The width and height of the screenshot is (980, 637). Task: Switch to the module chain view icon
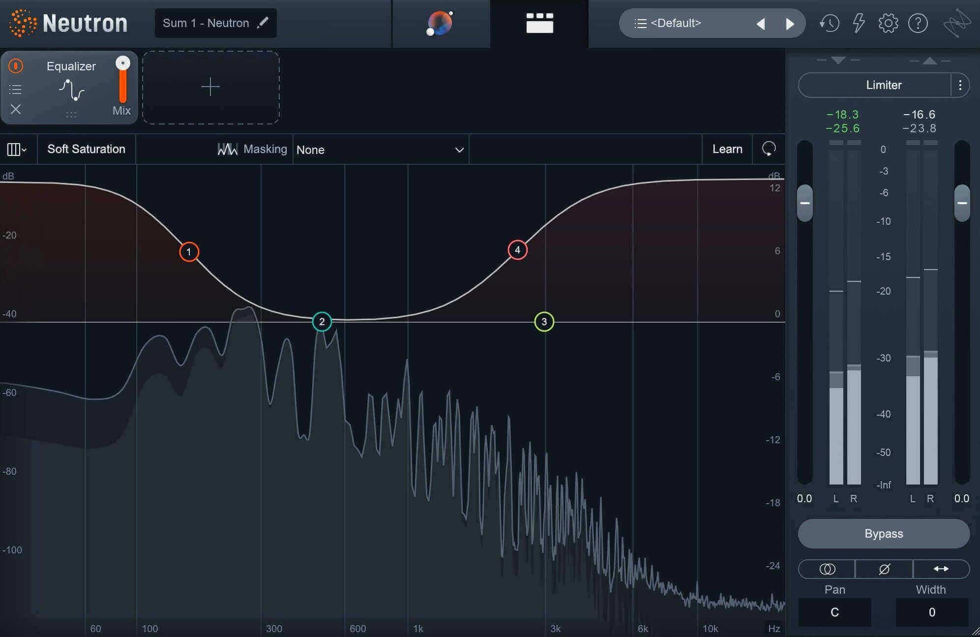pyautogui.click(x=539, y=23)
